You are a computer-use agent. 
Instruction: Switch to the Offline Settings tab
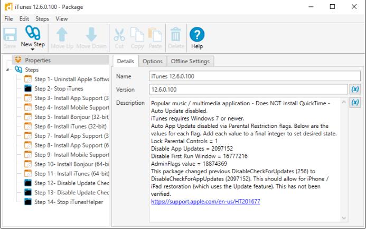tap(190, 61)
